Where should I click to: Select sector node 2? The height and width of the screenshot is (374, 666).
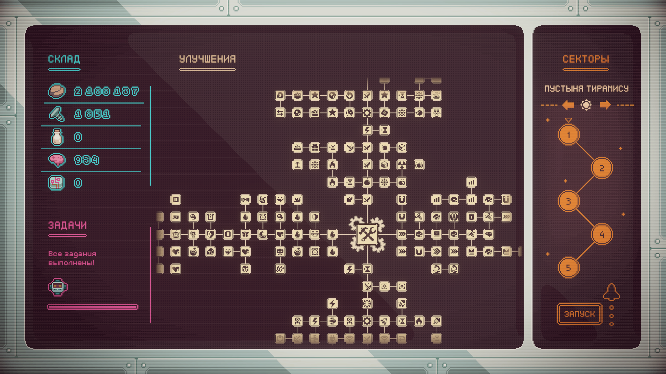[x=602, y=168]
